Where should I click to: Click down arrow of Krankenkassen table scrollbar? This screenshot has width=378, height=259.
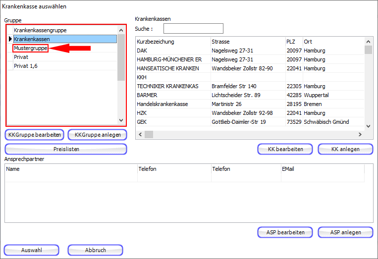[368, 126]
